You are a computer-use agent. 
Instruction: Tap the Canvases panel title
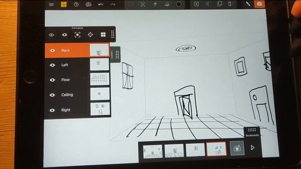[77, 28]
